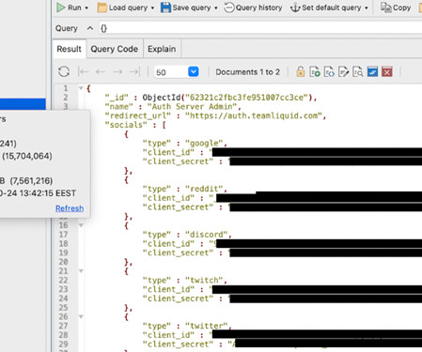Click the Documents 1 to 2 label
The height and width of the screenshot is (352, 422).
click(247, 72)
